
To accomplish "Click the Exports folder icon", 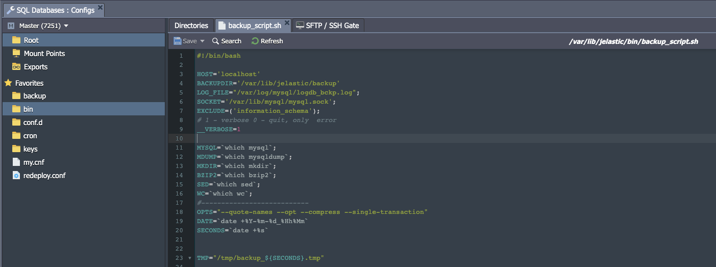I will [16, 67].
